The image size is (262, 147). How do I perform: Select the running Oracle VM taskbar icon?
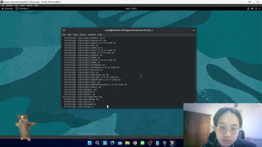point(172,143)
